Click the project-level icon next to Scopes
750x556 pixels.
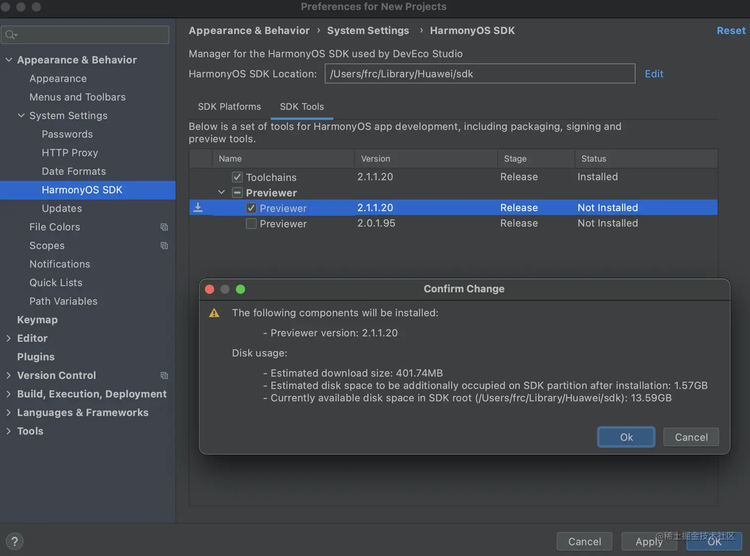164,246
